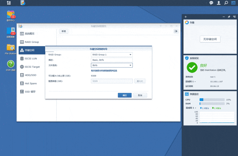This screenshot has width=238, height=156.
Task: Click the storage widget icon
Action: (187, 22)
